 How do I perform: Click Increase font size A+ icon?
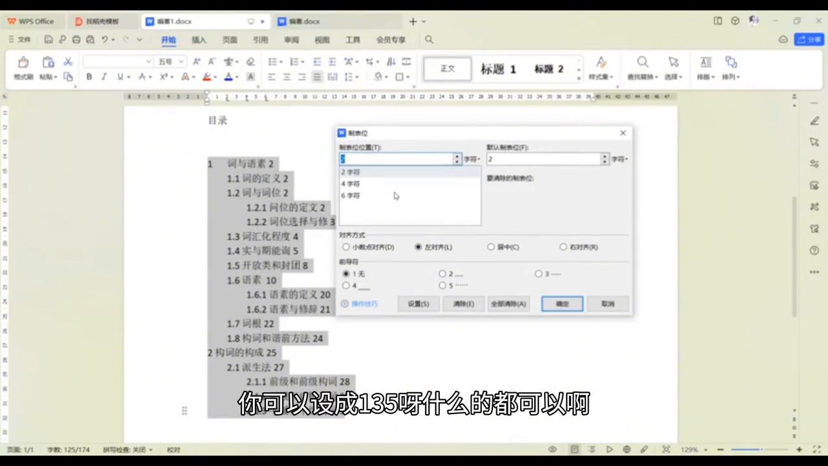[197, 62]
